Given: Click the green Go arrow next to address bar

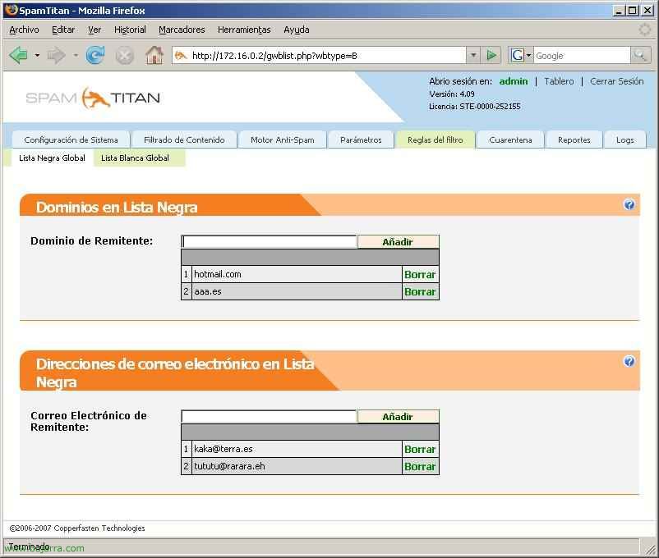Looking at the screenshot, I should point(491,55).
